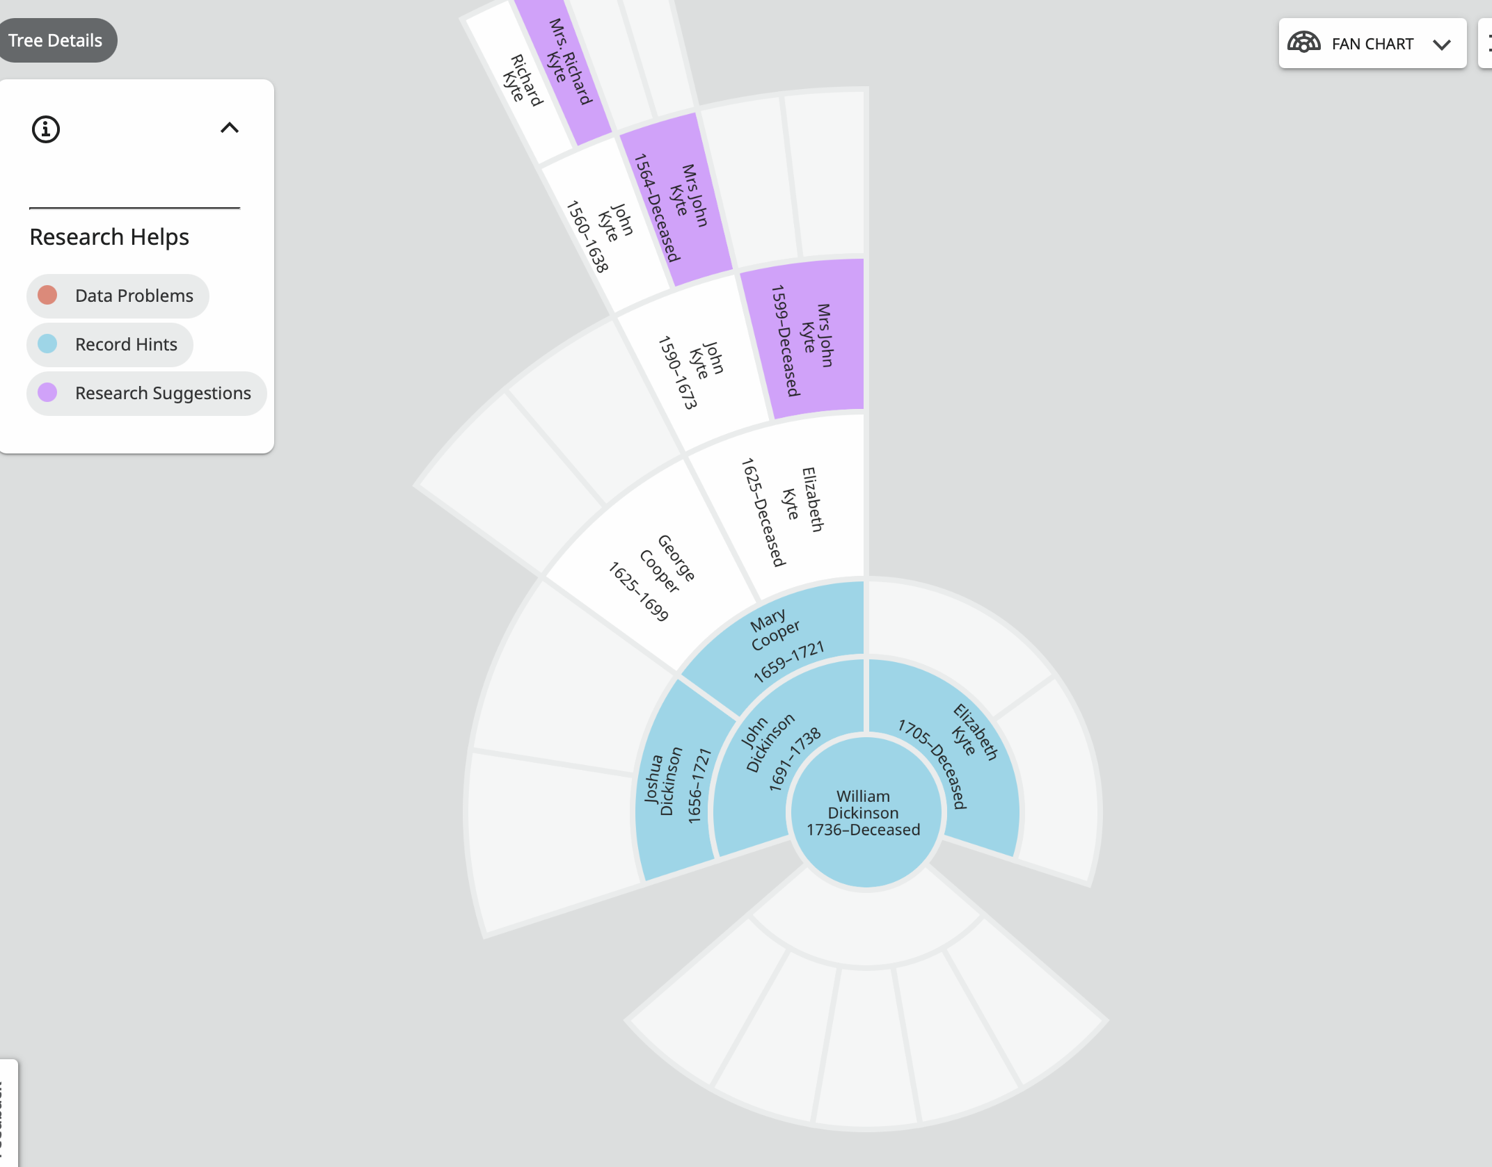Click the purple Research Suggestions dot
The height and width of the screenshot is (1167, 1492).
[47, 393]
